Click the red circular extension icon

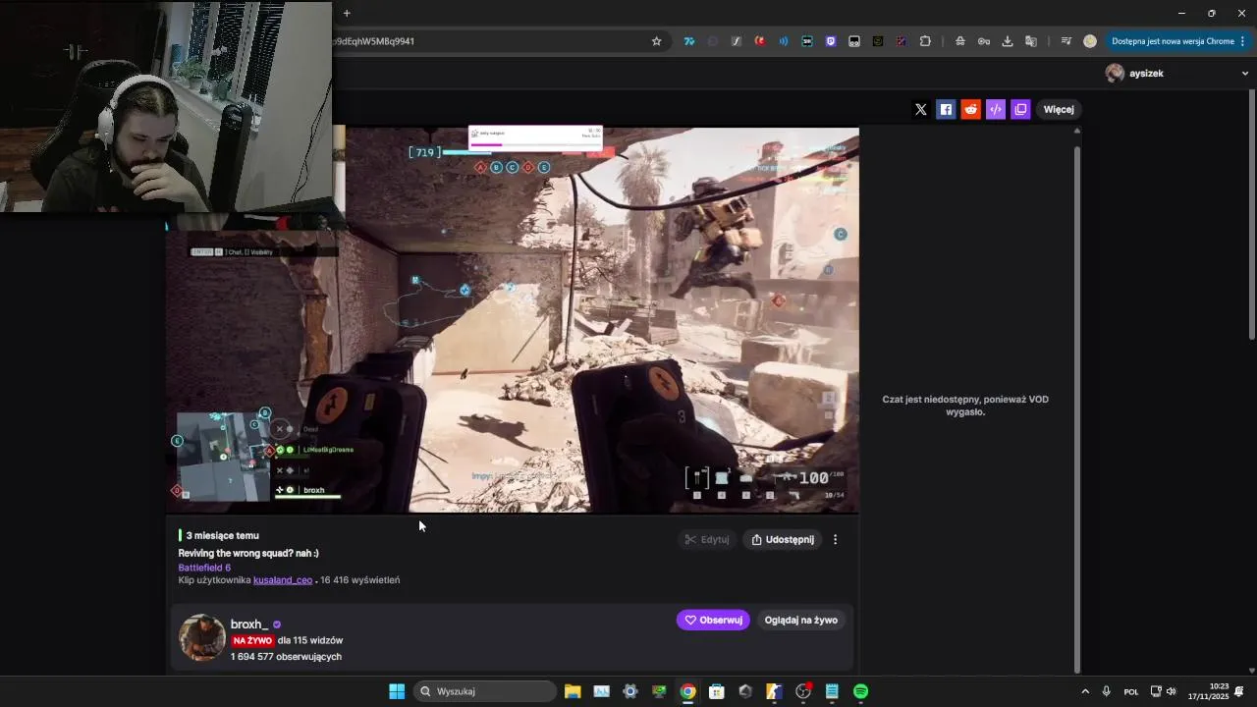click(x=759, y=41)
